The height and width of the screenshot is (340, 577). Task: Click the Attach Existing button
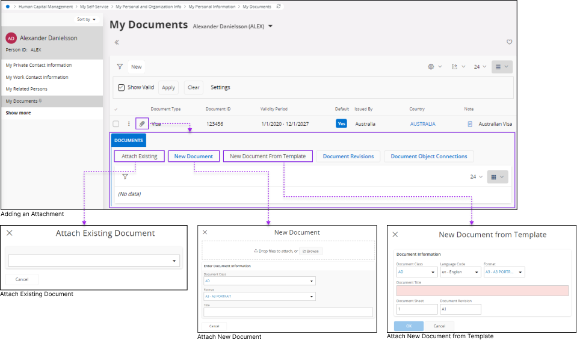(139, 156)
